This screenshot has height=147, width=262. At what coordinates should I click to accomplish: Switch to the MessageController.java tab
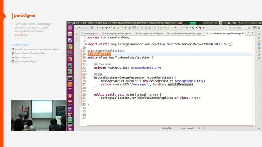[149, 33]
